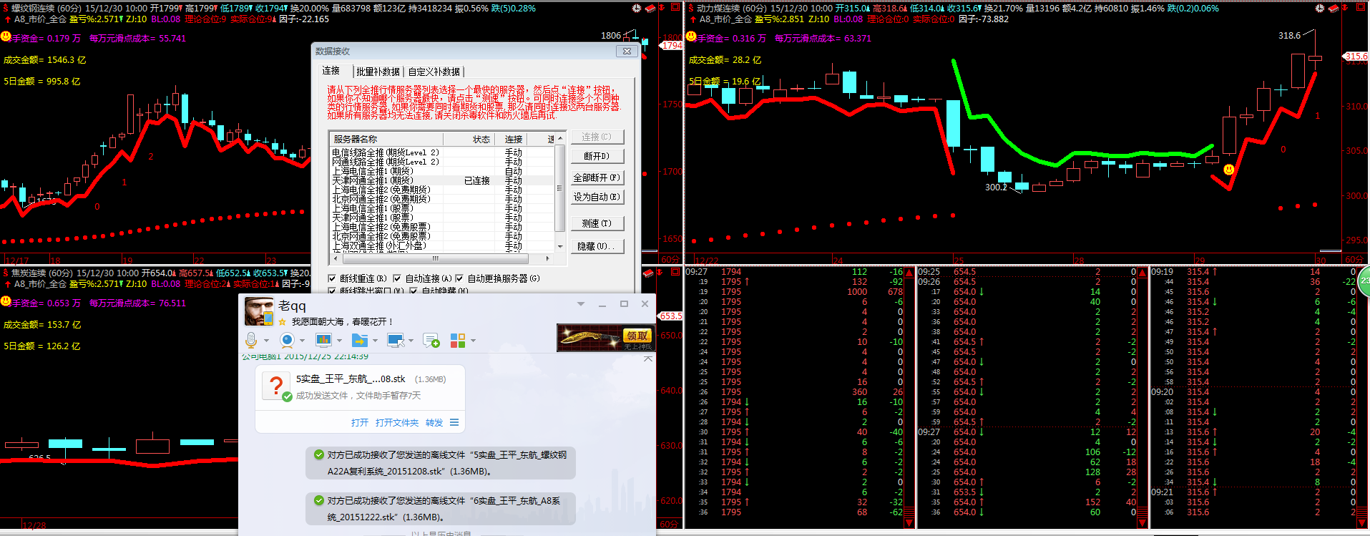Click the gear icon on thermal coal chart
1370x536 pixels.
click(x=1319, y=8)
